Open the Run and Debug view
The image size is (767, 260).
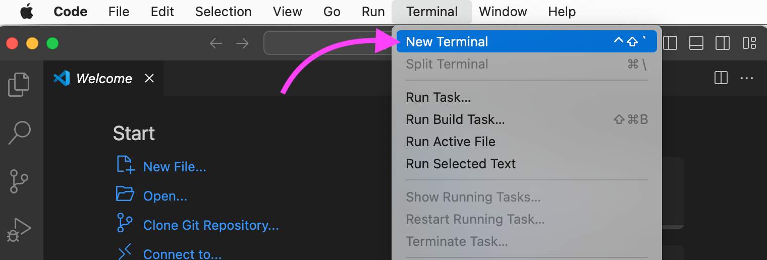click(x=19, y=230)
